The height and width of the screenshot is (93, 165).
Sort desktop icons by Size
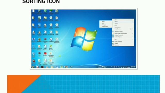coord(105,23)
